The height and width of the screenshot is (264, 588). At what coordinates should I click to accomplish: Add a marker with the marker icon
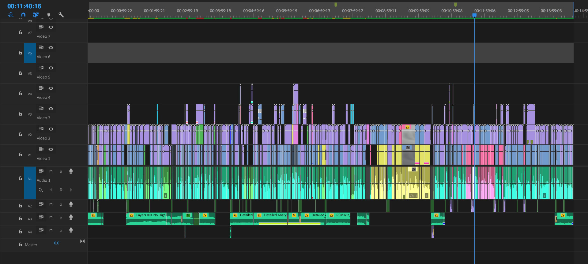pyautogui.click(x=49, y=15)
